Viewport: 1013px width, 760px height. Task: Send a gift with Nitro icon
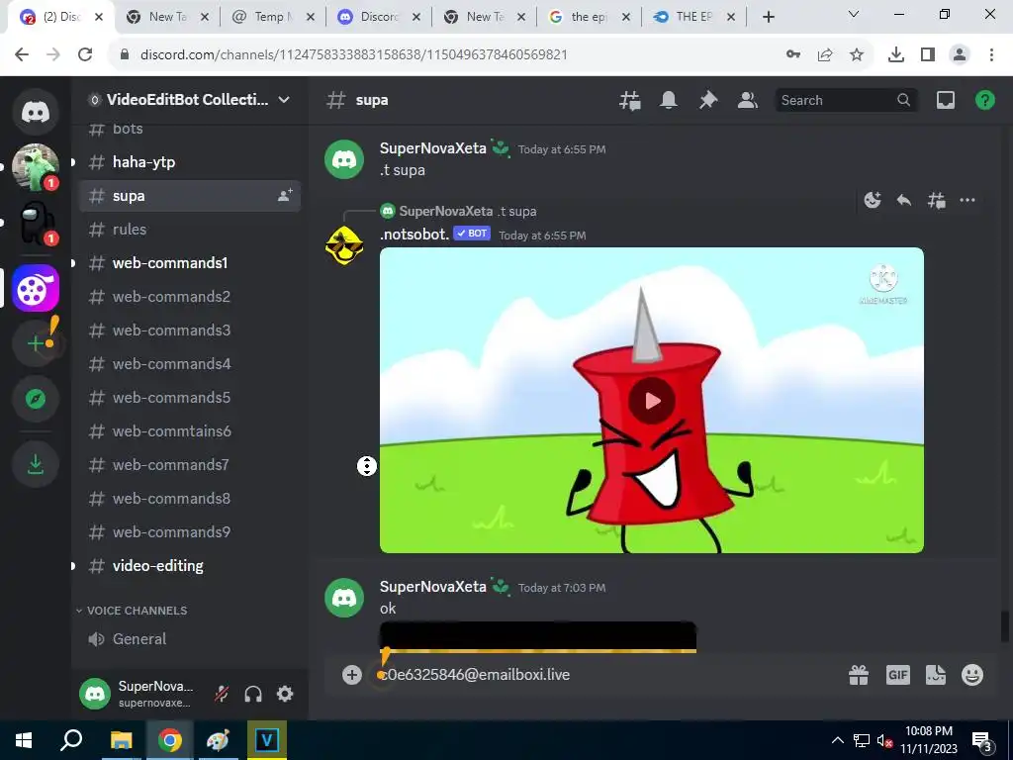(859, 675)
